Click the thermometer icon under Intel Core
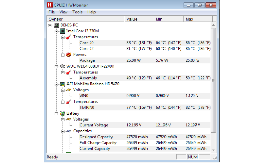Image resolution: width=268 pixels, height=163 pixels. [x=69, y=37]
